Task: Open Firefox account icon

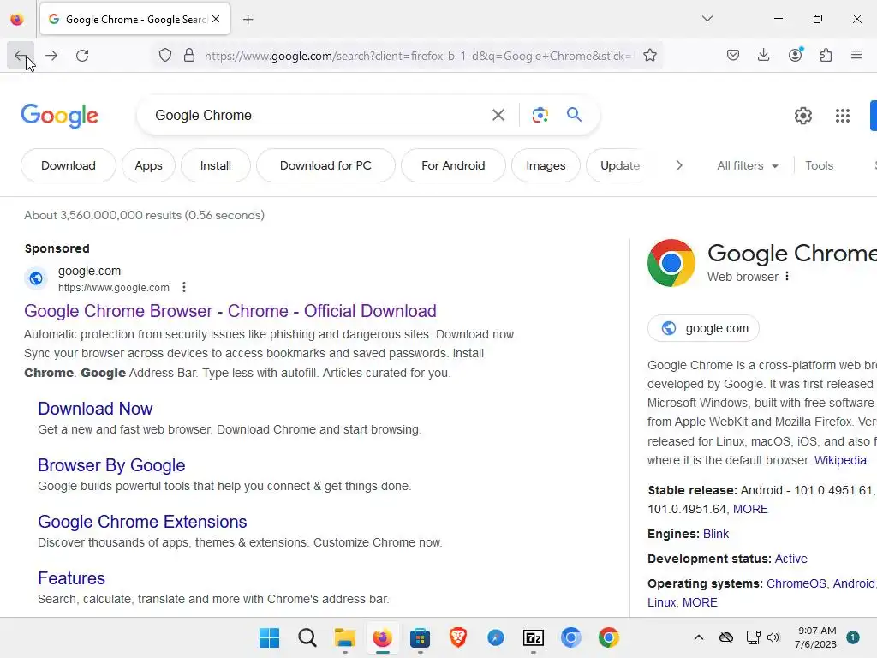Action: coord(795,56)
